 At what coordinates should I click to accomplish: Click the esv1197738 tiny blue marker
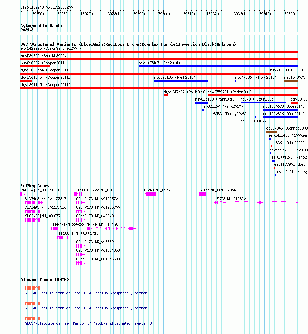[270, 153]
